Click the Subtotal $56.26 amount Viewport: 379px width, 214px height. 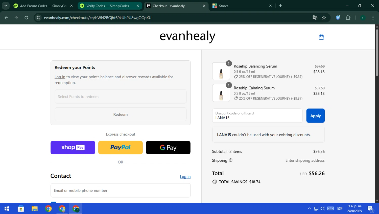319,152
